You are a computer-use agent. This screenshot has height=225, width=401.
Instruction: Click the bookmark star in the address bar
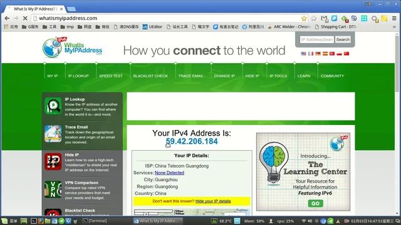[x=304, y=18]
